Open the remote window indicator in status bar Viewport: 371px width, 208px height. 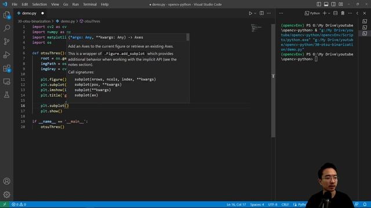click(5, 205)
